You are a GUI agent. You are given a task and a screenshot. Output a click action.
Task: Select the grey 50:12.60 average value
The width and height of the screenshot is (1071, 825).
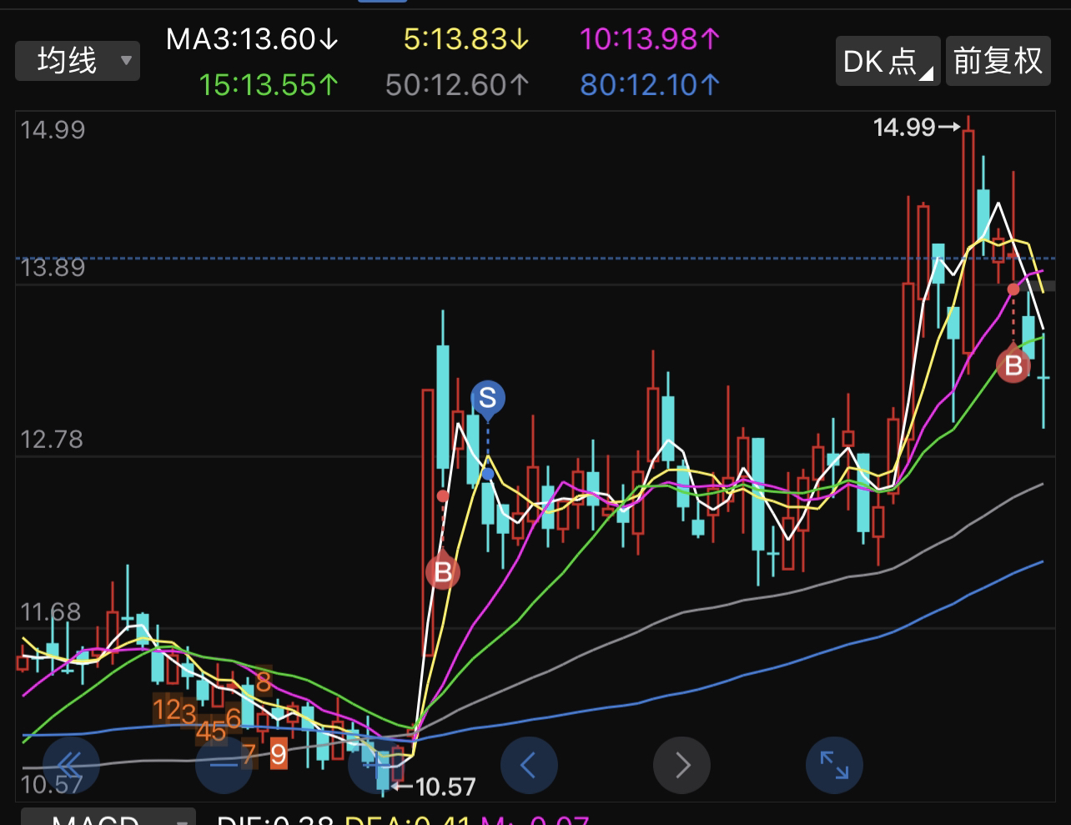click(458, 84)
